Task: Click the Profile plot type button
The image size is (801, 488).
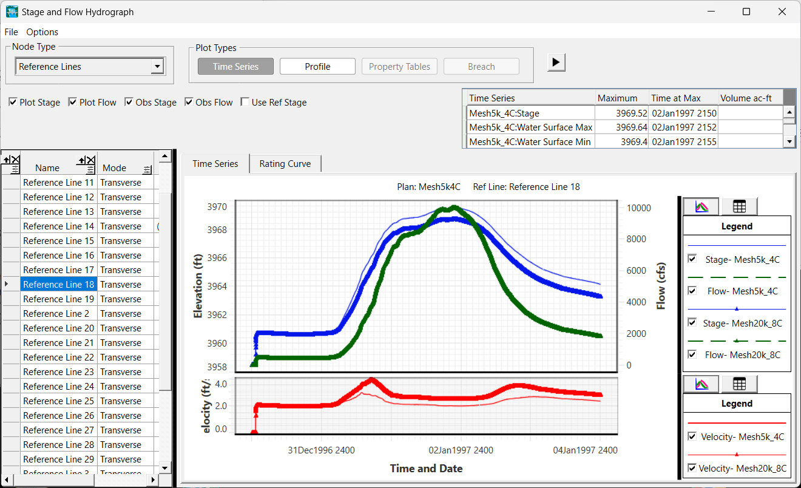Action: 317,67
